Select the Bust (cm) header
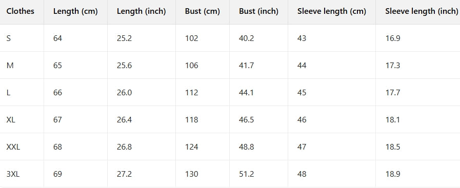460x188 pixels. [203, 11]
